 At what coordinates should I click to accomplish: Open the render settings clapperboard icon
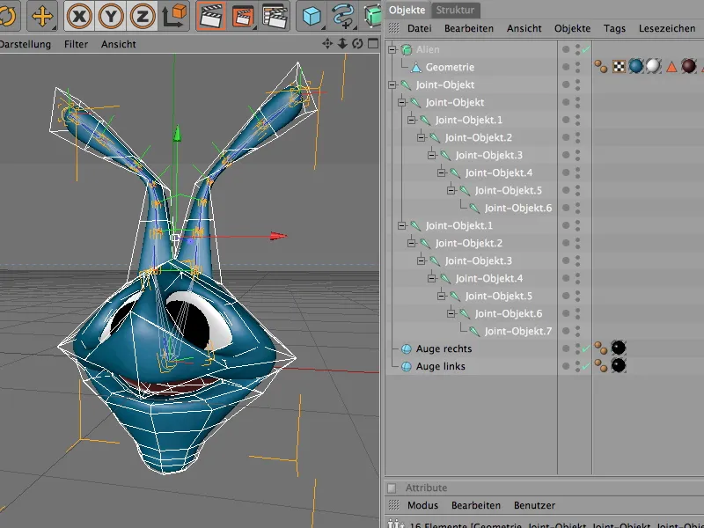[275, 17]
